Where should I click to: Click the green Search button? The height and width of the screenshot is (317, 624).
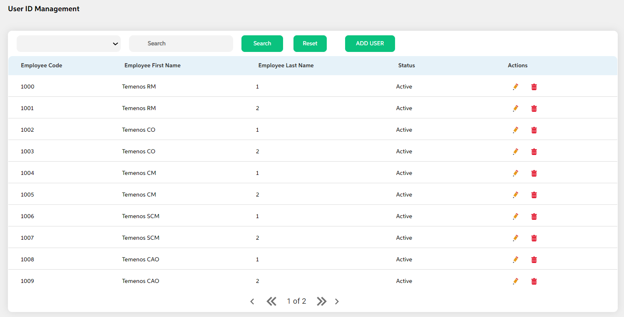[262, 44]
